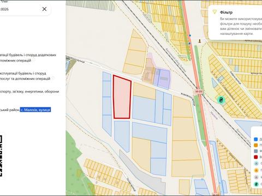Select the red-outlined highlighted parcel on the map
The height and width of the screenshot is (196, 262).
point(122,97)
